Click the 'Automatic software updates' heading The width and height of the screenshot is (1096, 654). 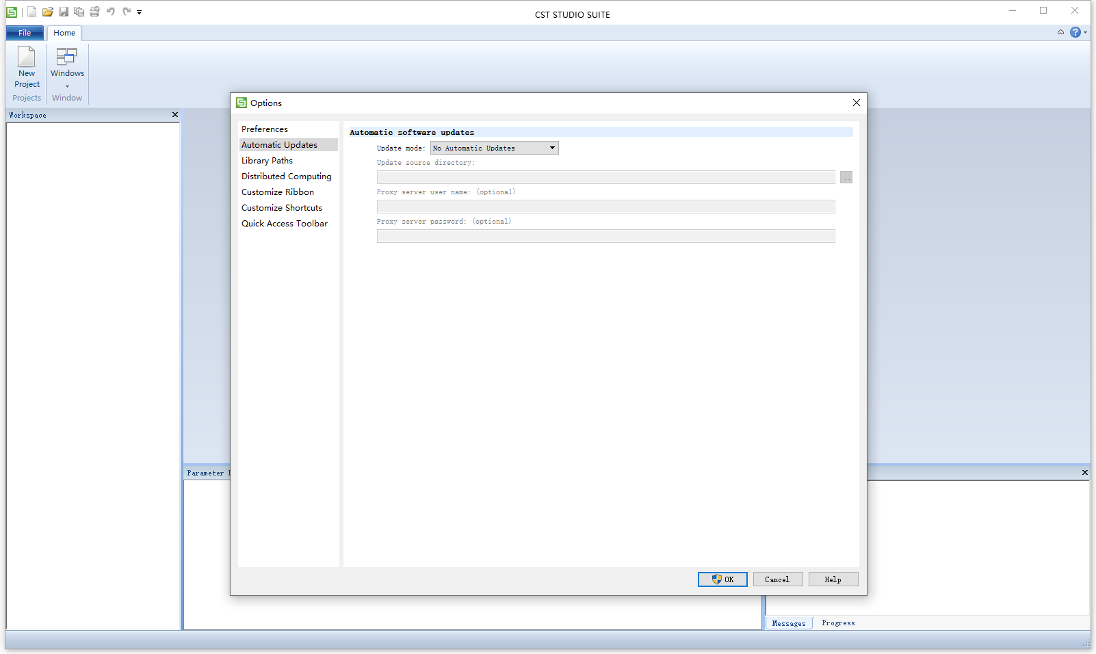tap(412, 133)
